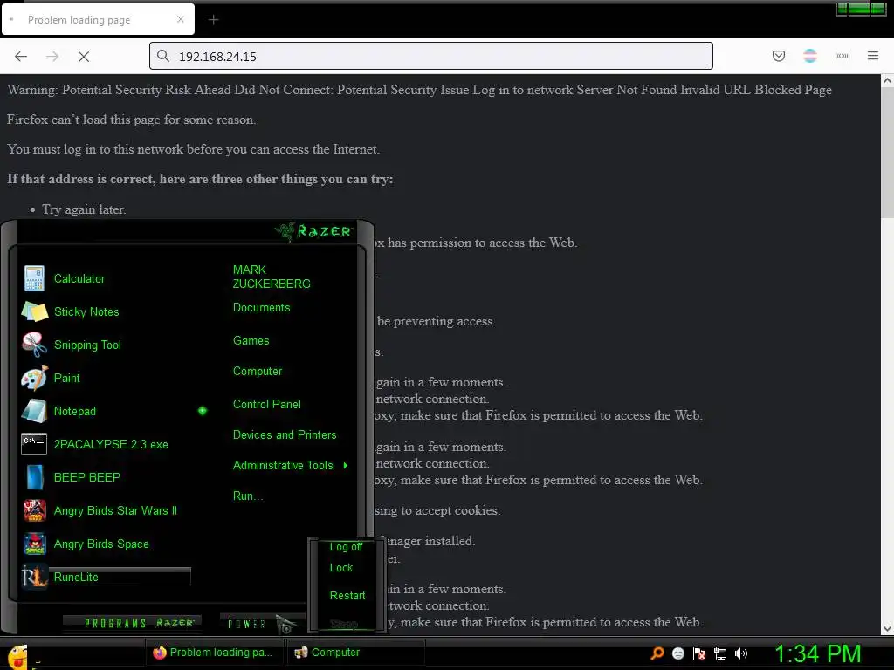894x670 pixels.
Task: Launch RuneLite via its RL icon
Action: [34, 578]
